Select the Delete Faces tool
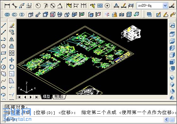The height and width of the screenshot is (124, 177). (53, 14)
